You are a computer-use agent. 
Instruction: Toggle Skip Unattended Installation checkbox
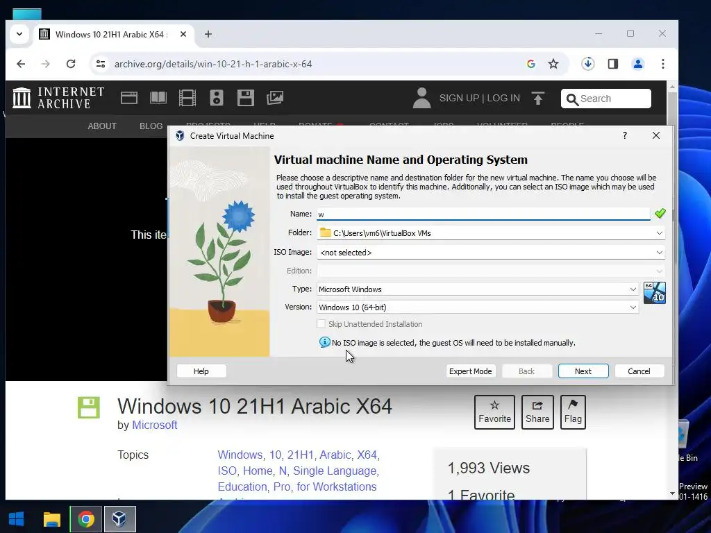point(321,324)
